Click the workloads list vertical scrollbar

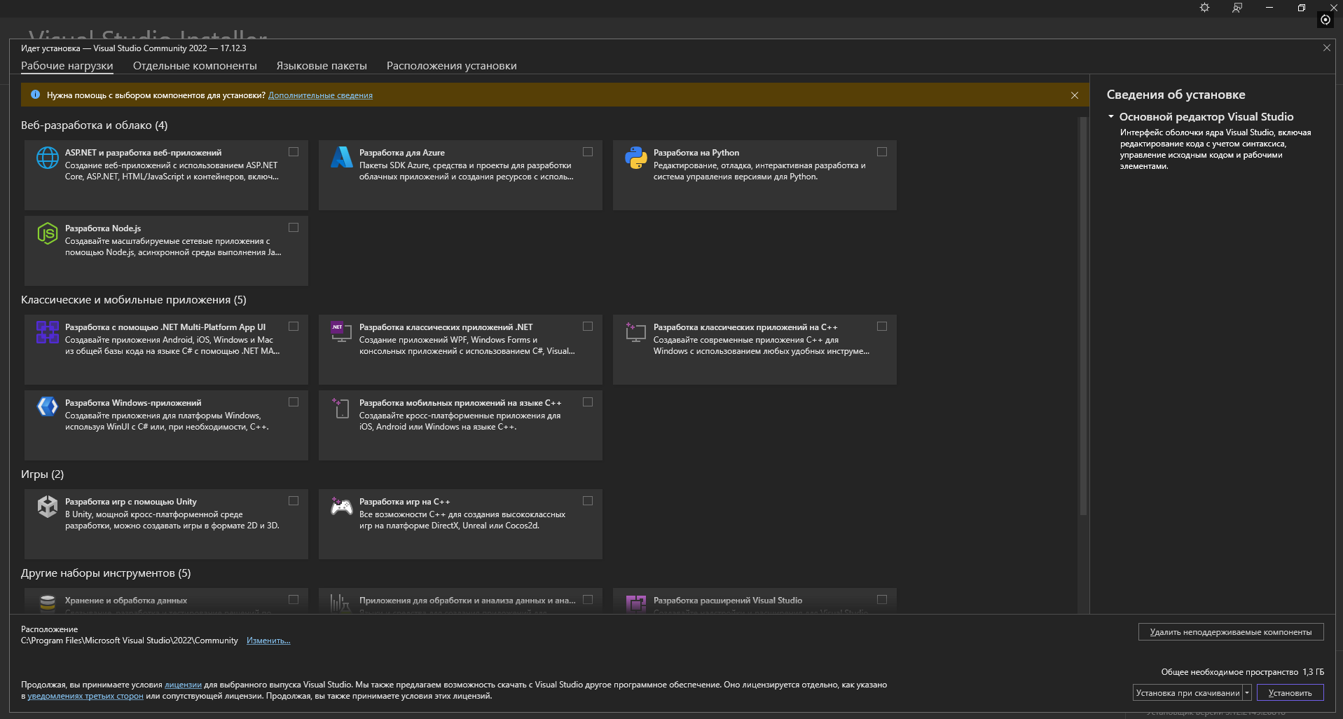tap(1083, 315)
